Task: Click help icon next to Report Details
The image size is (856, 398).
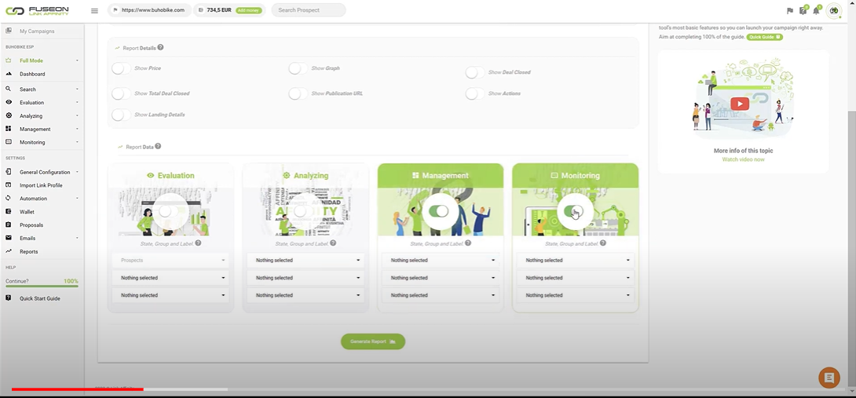Action: (x=160, y=48)
